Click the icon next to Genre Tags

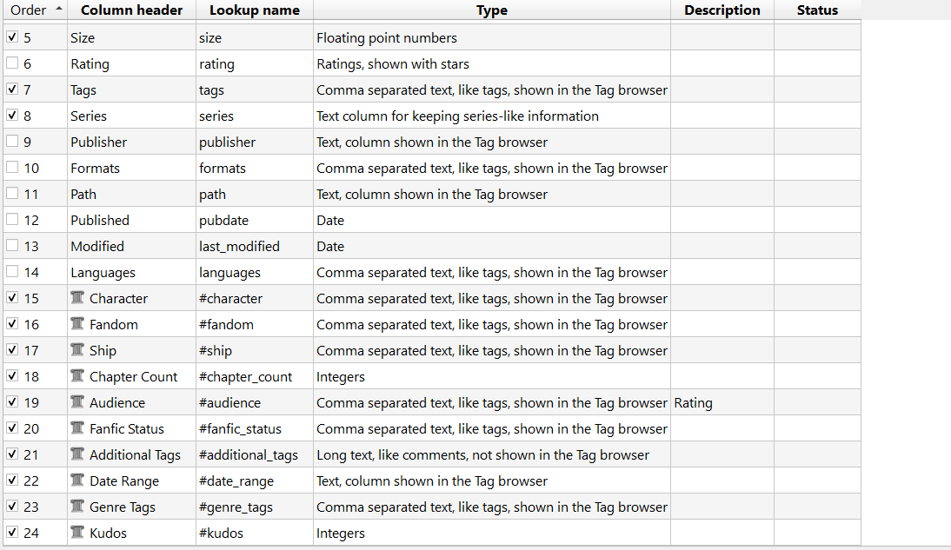click(77, 507)
